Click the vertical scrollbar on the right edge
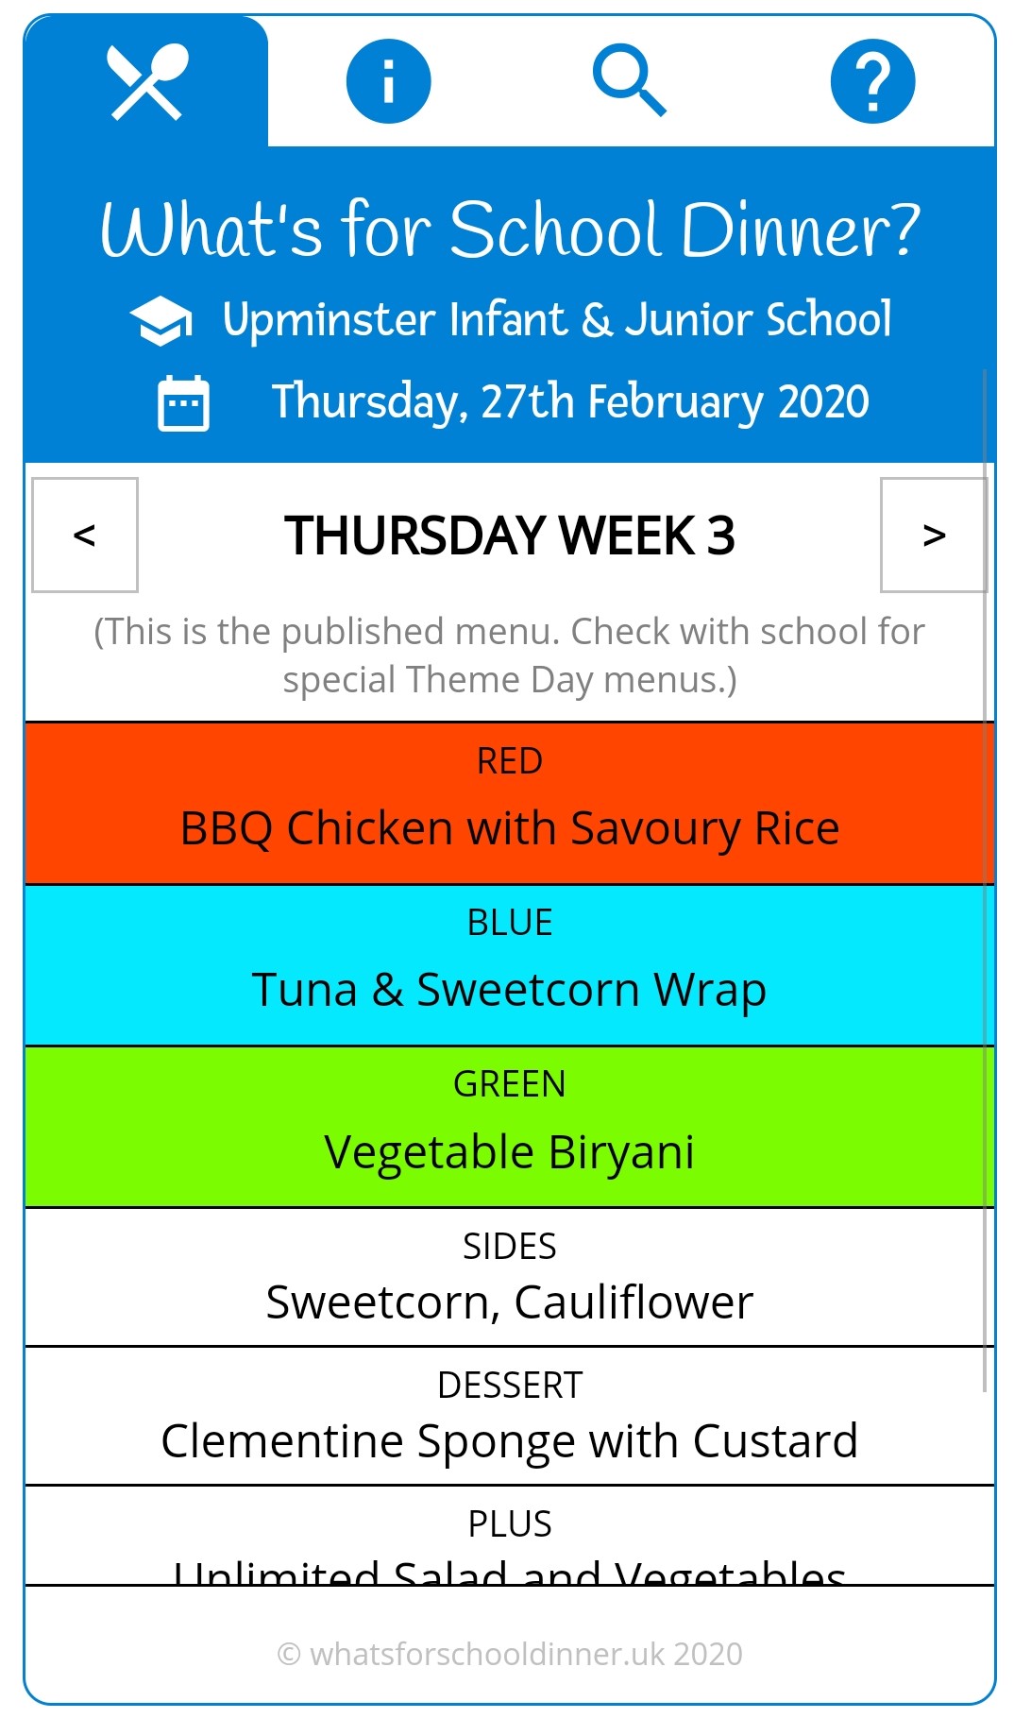 [985, 878]
